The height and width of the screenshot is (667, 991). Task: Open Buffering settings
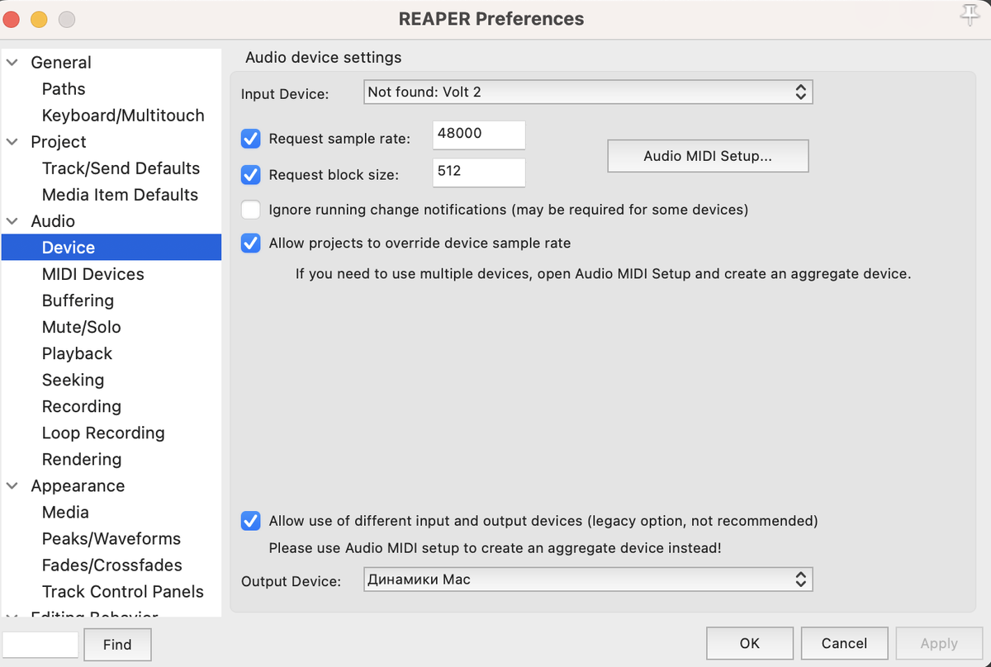click(78, 300)
